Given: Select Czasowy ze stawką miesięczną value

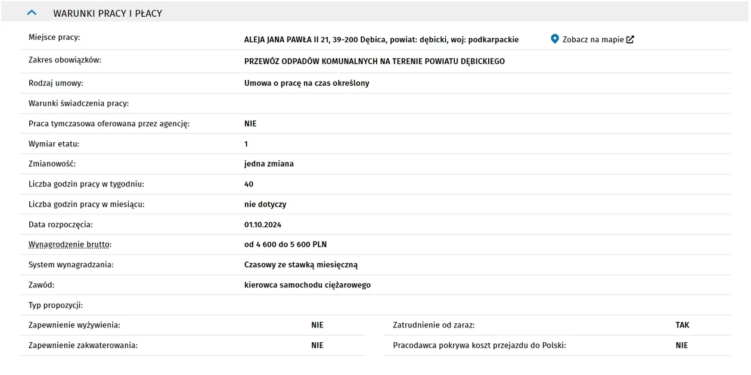Looking at the screenshot, I should [301, 265].
